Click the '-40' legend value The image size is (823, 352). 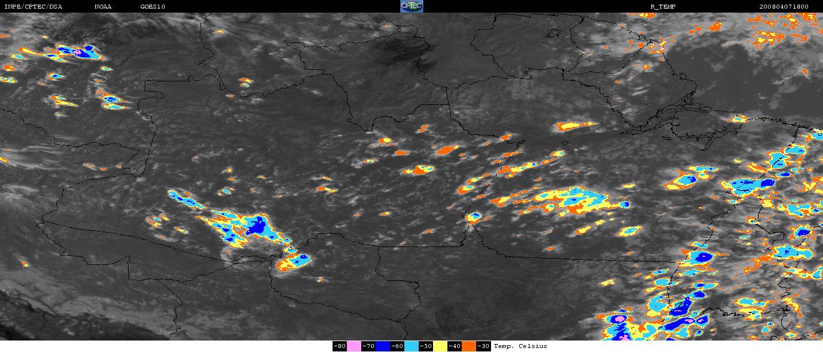[x=454, y=346]
